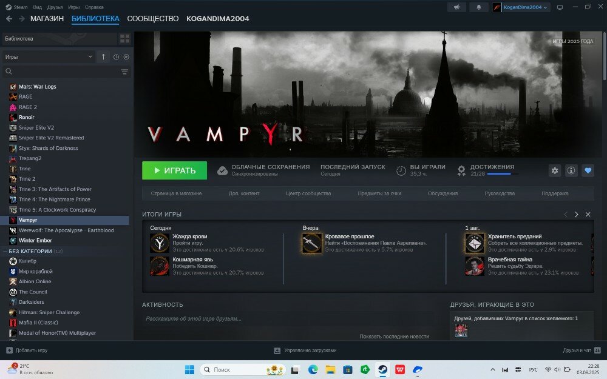Select Sniper Elite V2 Remastered
The height and width of the screenshot is (379, 607).
coord(52,138)
